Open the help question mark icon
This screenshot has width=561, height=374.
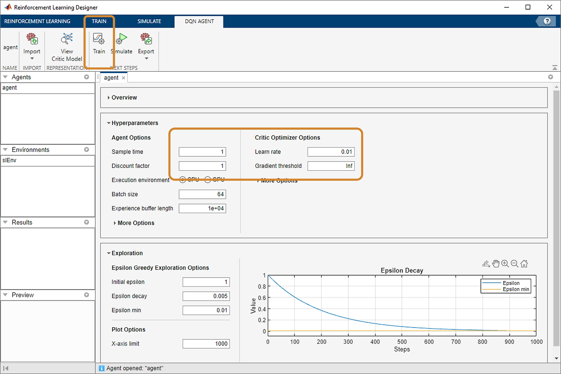coord(547,21)
